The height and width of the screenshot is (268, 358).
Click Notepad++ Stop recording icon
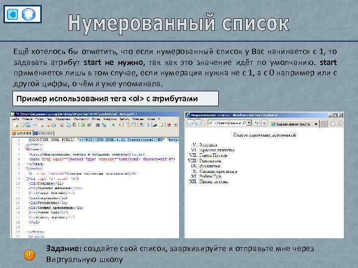pos(176,125)
